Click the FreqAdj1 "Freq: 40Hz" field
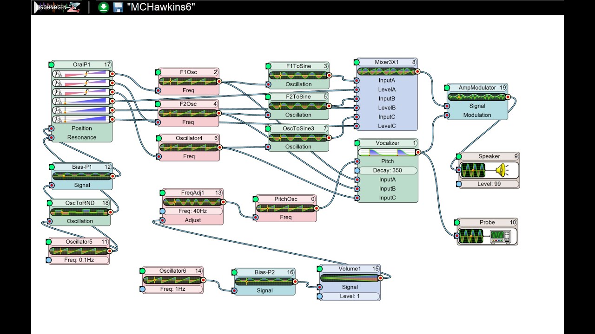 (192, 211)
